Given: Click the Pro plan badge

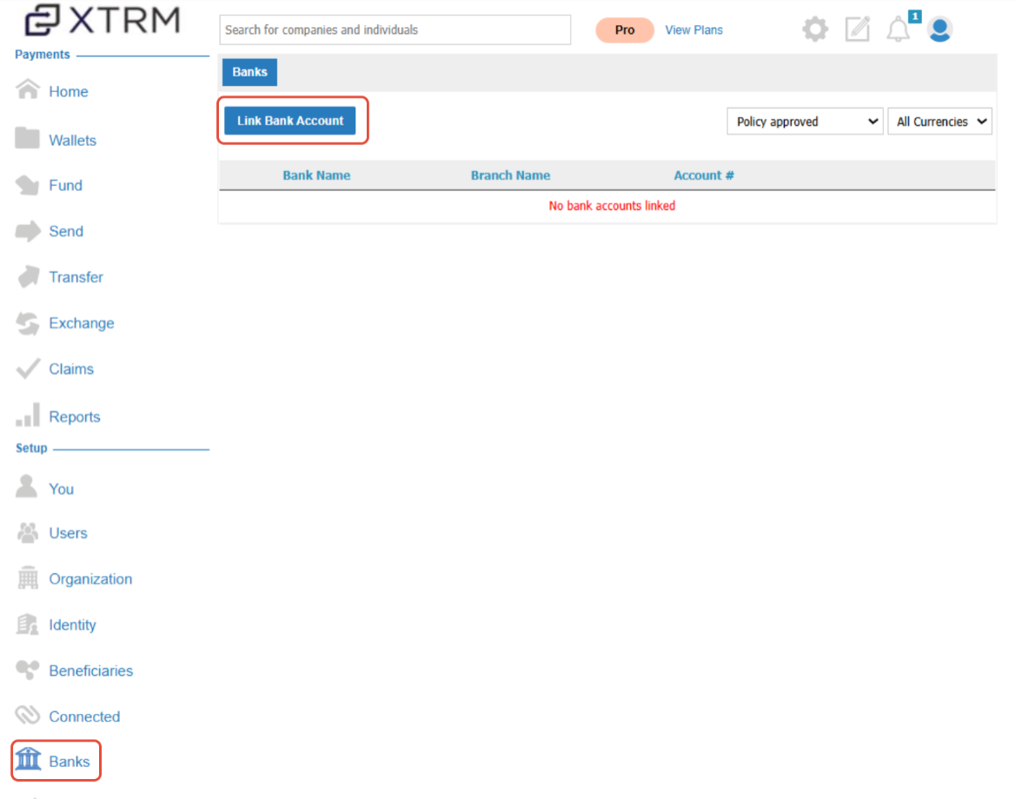Looking at the screenshot, I should click(x=625, y=30).
